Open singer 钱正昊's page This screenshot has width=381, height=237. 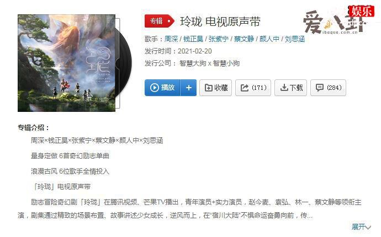[x=193, y=39]
